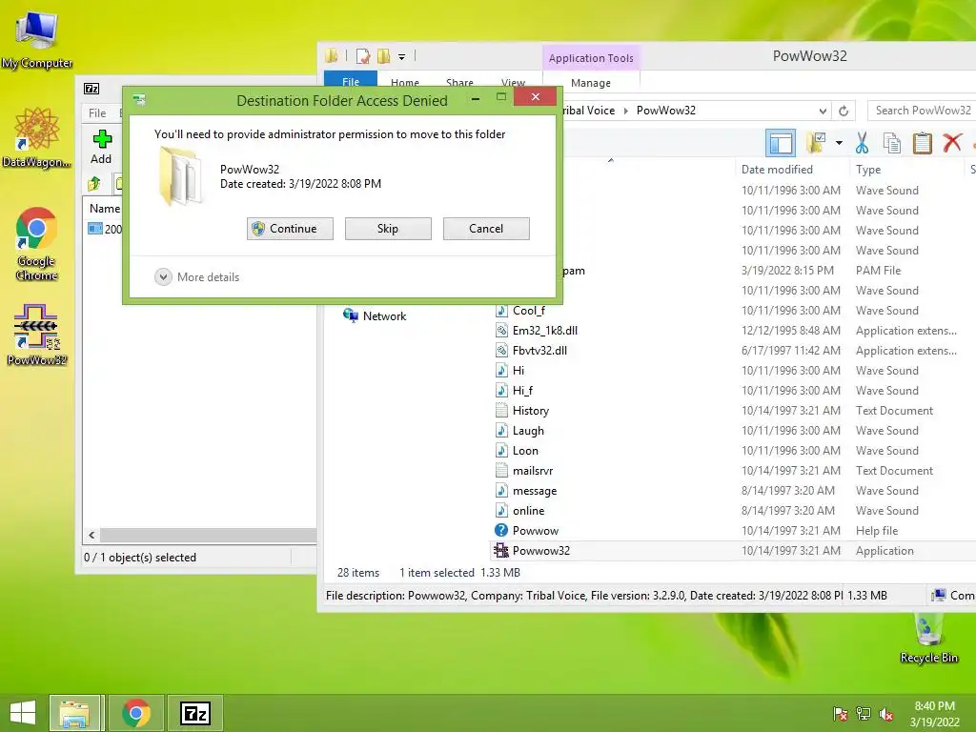
Task: Click 7-Zip taskbar icon
Action: (194, 713)
